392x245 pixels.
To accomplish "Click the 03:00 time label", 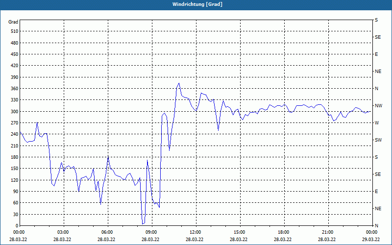I will pyautogui.click(x=62, y=232).
